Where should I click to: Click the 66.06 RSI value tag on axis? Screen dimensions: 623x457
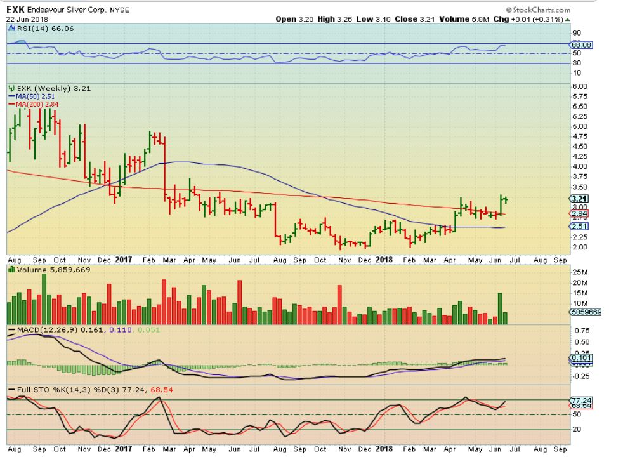581,45
